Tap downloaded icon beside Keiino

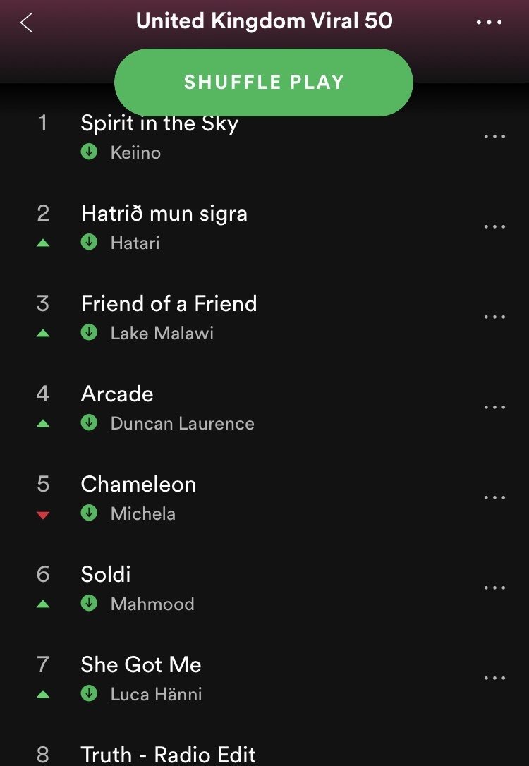[x=89, y=152]
